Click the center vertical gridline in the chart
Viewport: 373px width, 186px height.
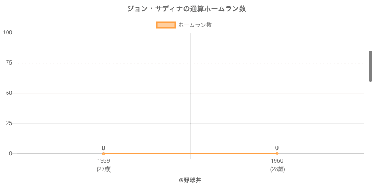tap(190, 93)
